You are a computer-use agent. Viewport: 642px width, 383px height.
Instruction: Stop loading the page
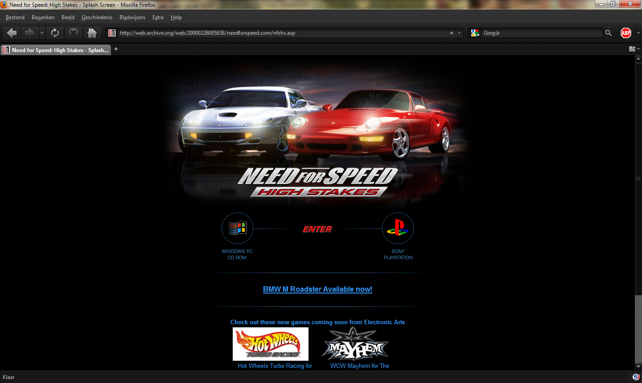74,33
